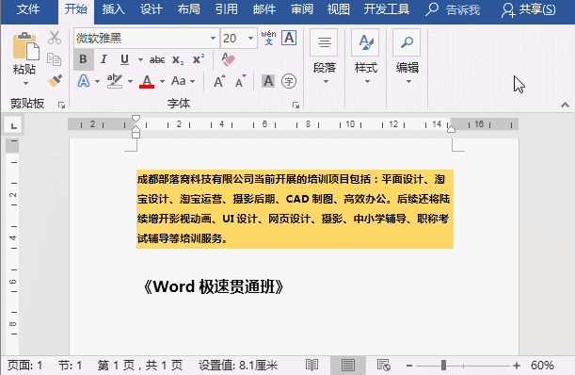575x375 pixels.
Task: Click Shrink Font size icon
Action: point(241,81)
